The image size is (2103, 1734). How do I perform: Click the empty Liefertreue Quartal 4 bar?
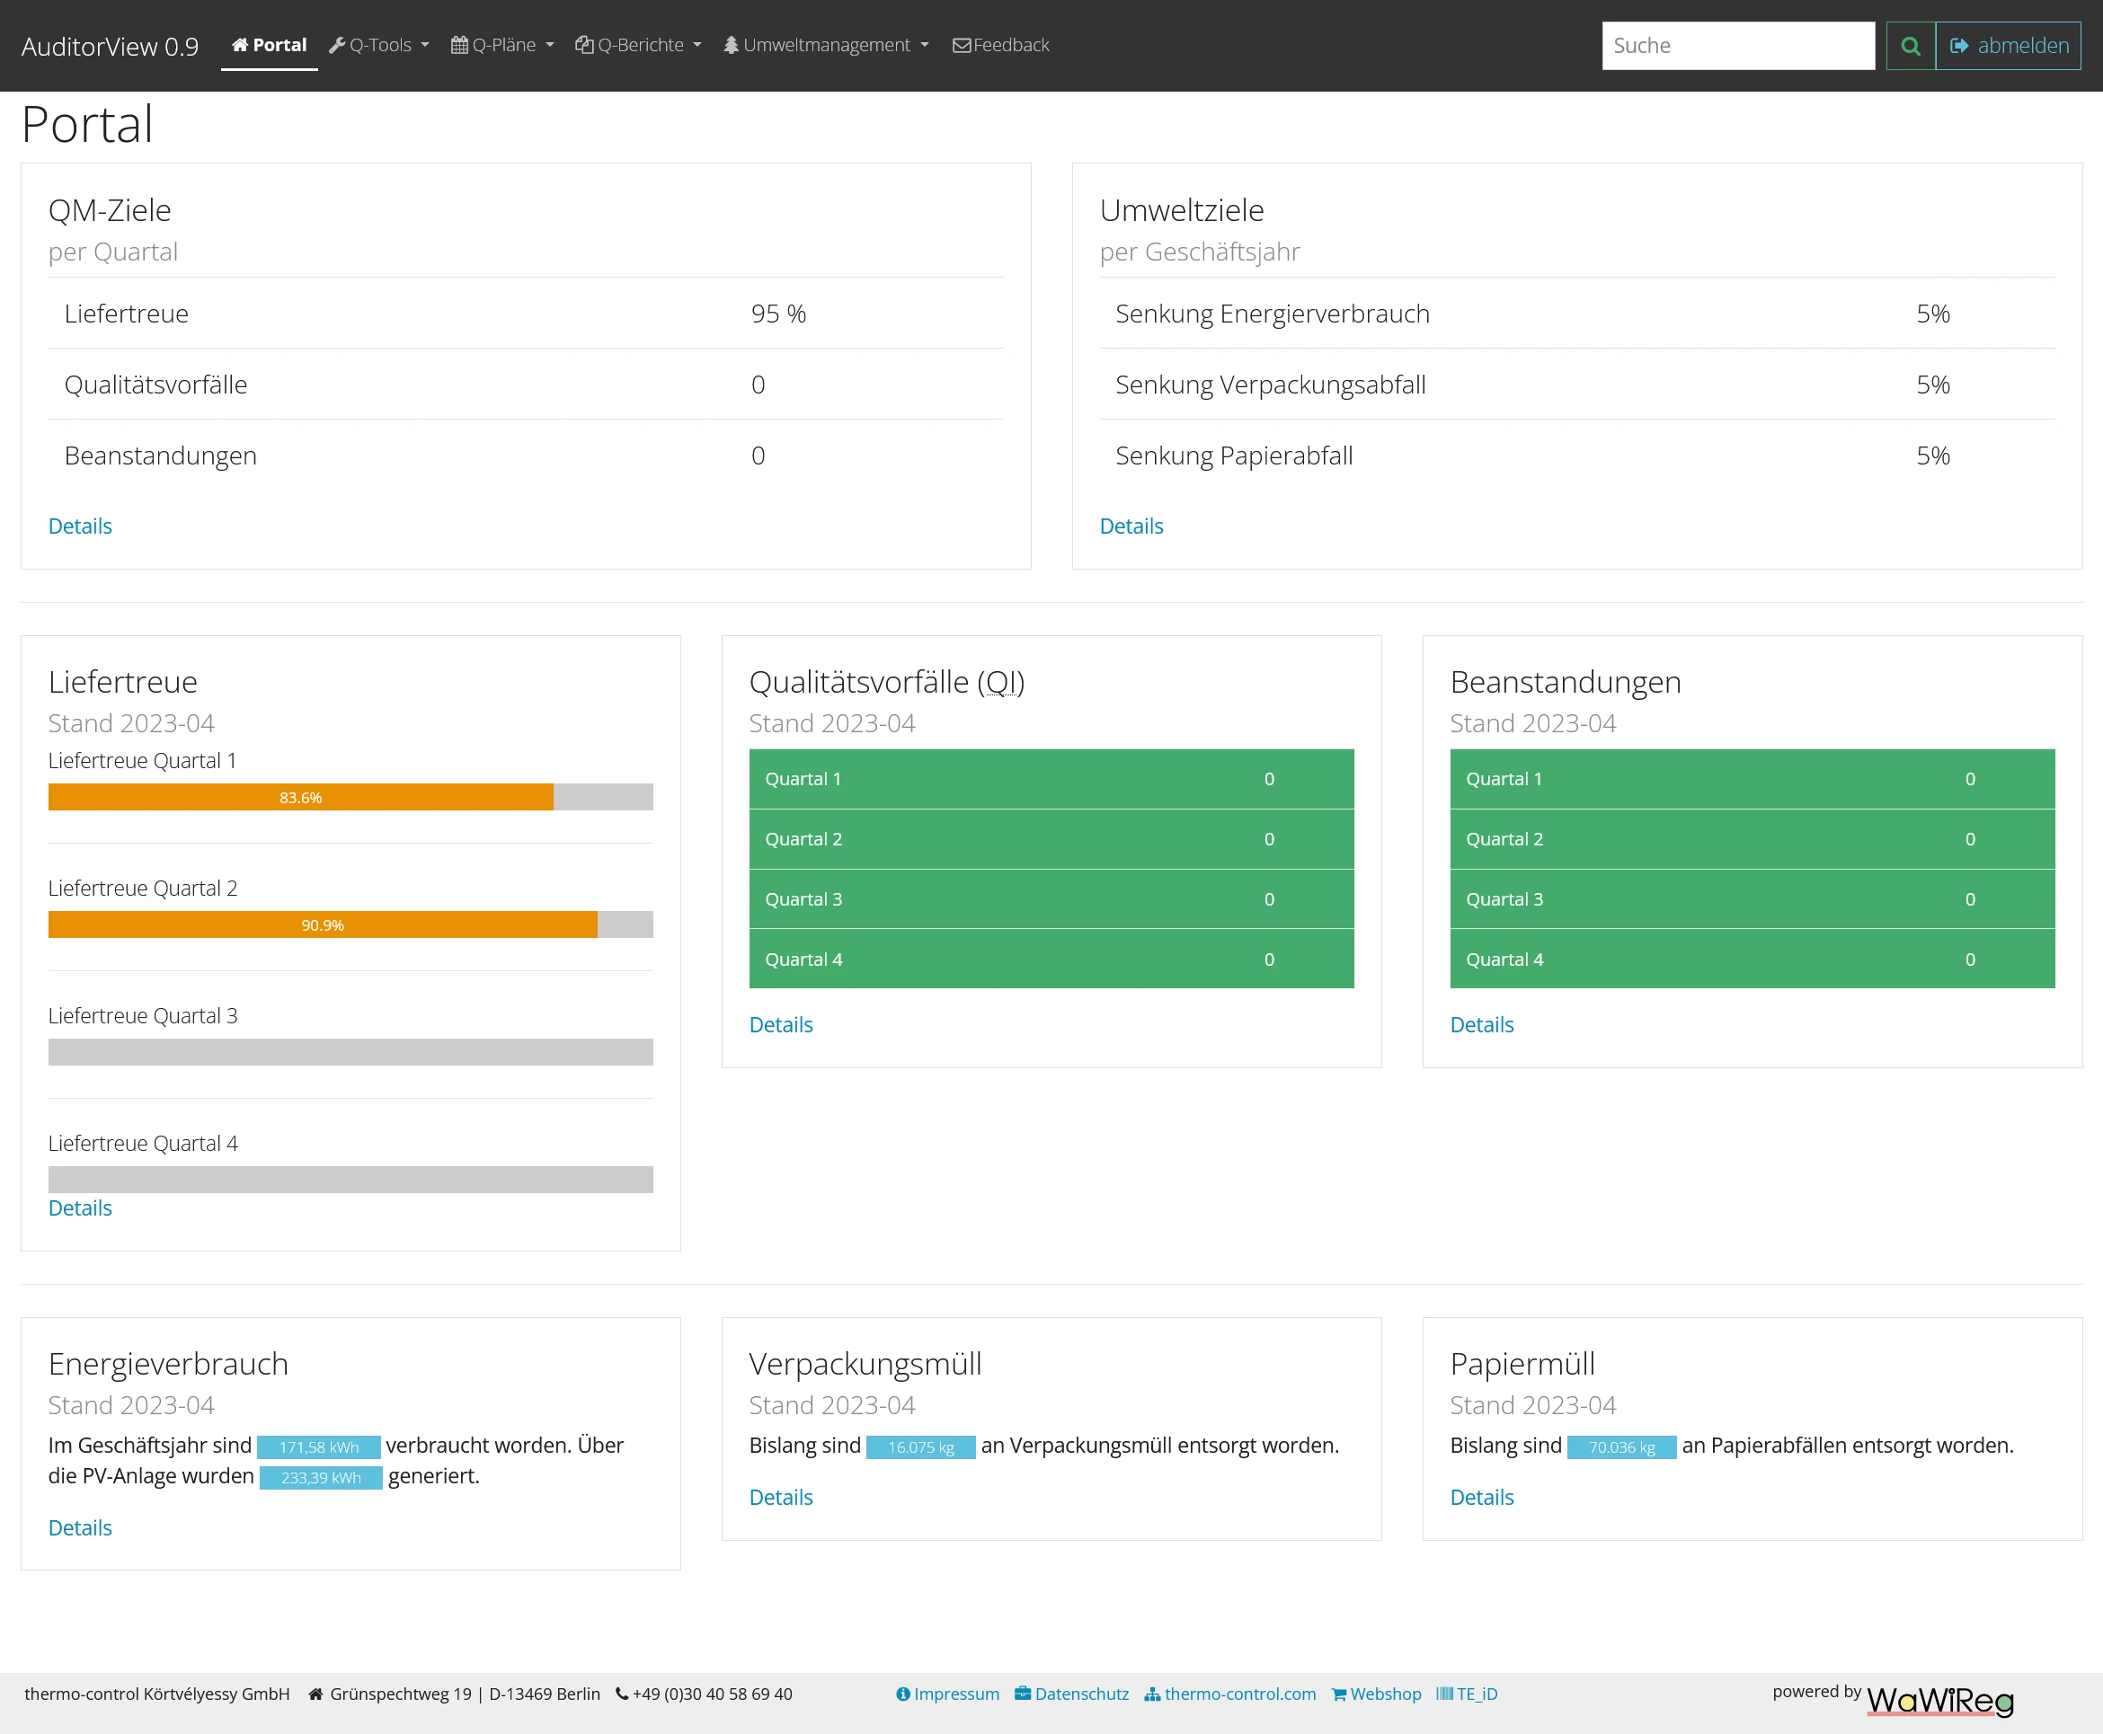point(350,1180)
